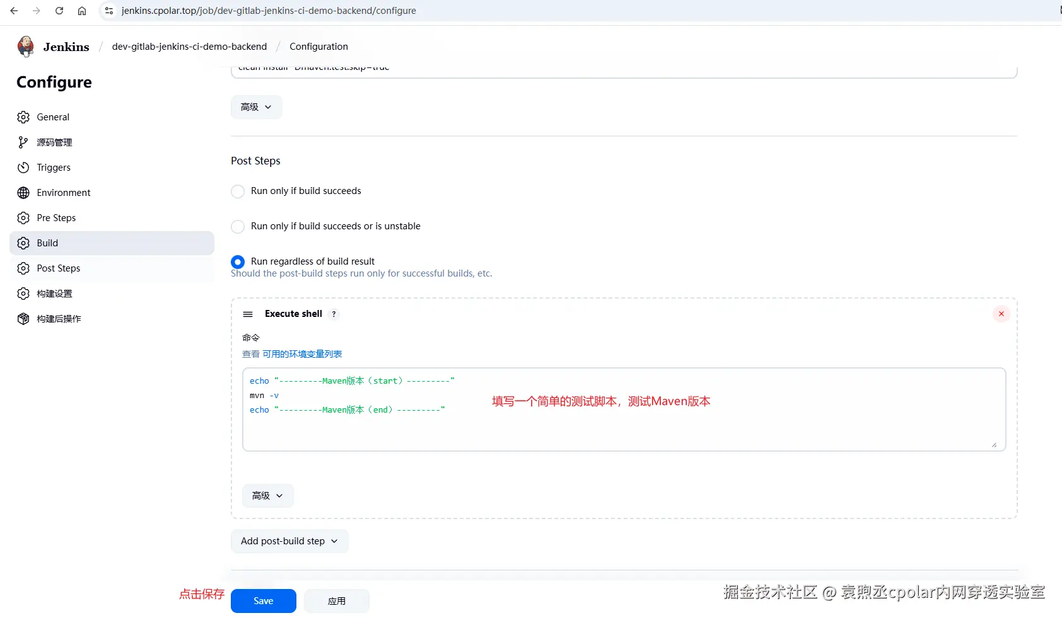Open the General section in sidebar
This screenshot has width=1062, height=618.
(112, 117)
